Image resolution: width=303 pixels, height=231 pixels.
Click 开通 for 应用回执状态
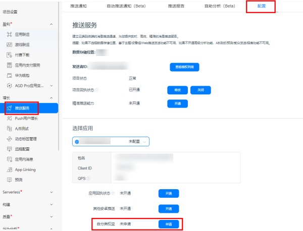click(169, 194)
